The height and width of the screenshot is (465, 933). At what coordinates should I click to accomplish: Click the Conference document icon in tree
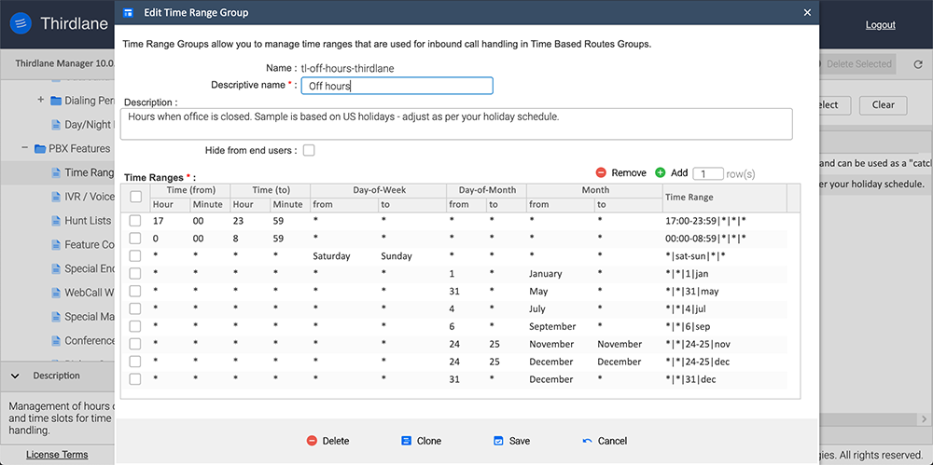[x=56, y=341]
